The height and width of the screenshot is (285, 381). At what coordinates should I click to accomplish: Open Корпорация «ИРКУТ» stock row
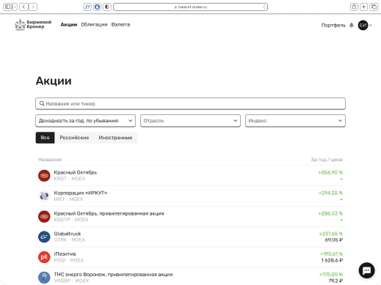pos(190,196)
